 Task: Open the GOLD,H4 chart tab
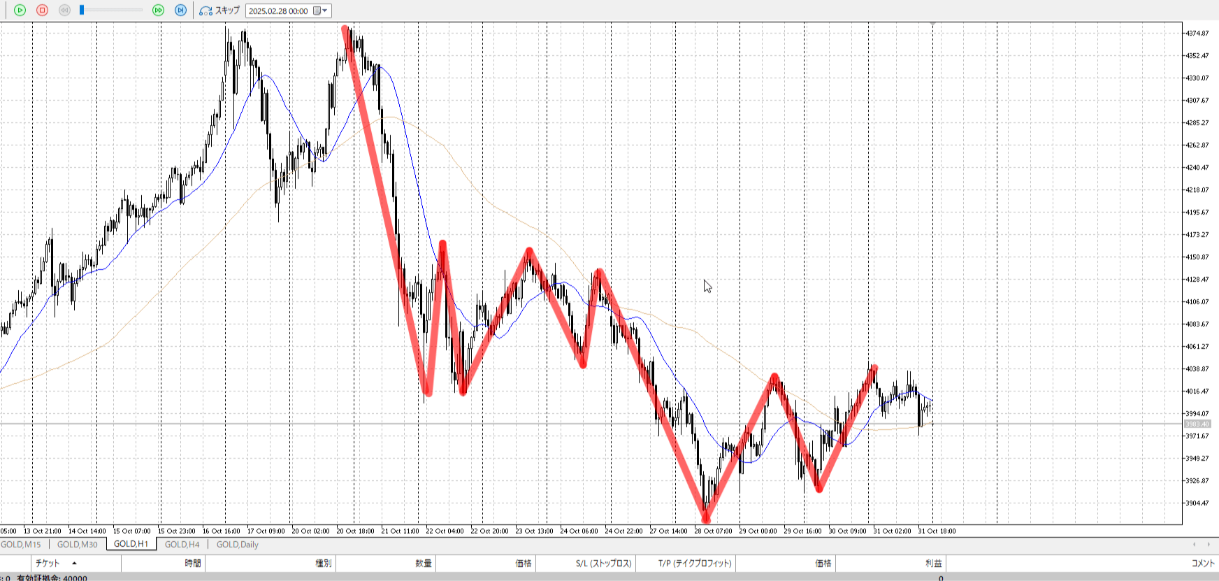click(182, 545)
